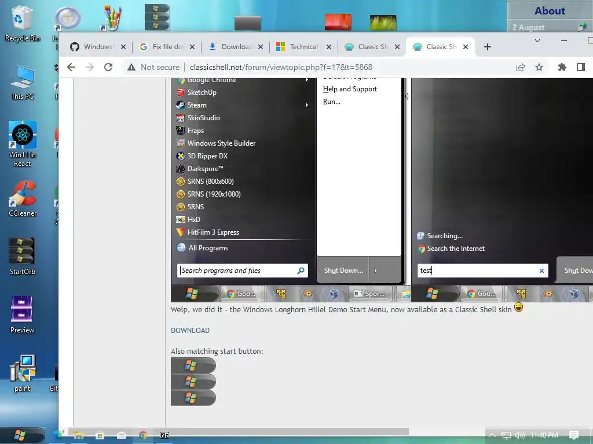Expand the Steam submenu arrow
Image resolution: width=593 pixels, height=444 pixels.
pos(307,105)
